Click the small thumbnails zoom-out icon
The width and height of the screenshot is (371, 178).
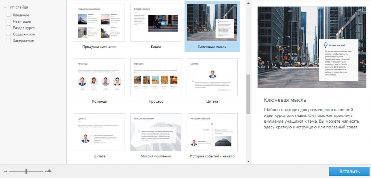(5, 171)
